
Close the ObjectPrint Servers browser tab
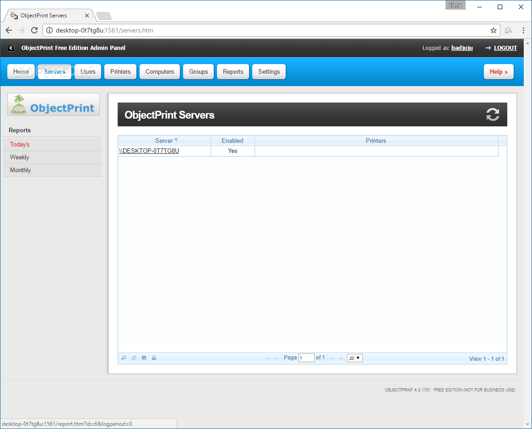[87, 16]
